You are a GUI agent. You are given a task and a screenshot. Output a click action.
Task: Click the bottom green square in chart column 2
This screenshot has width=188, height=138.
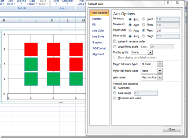click(54, 79)
